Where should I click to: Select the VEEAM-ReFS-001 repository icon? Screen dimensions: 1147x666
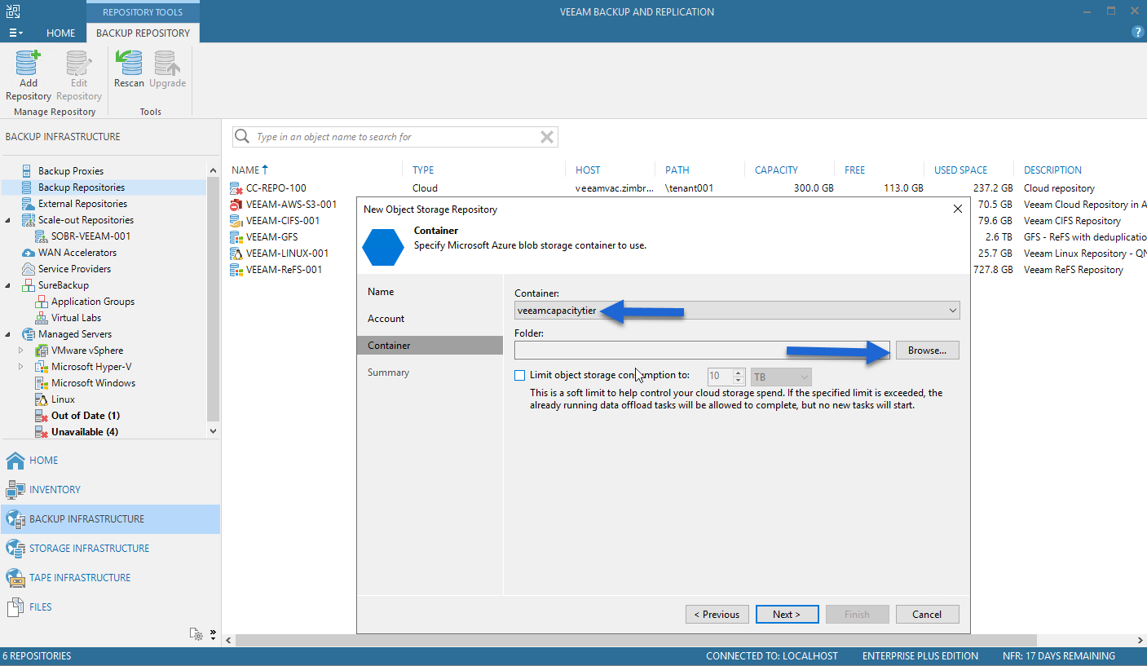[x=237, y=270]
